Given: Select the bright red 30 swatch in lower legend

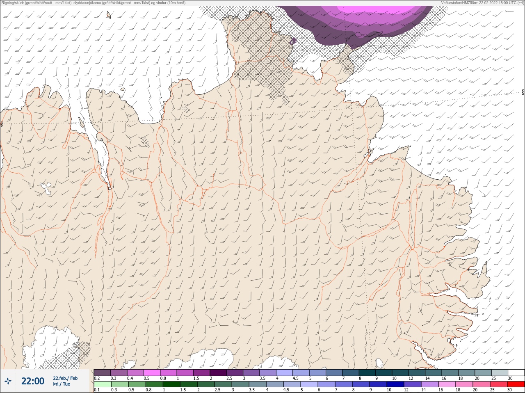Looking at the screenshot, I should 516,384.
